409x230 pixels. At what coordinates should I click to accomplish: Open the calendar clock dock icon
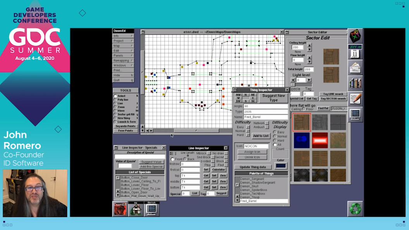[x=355, y=52]
